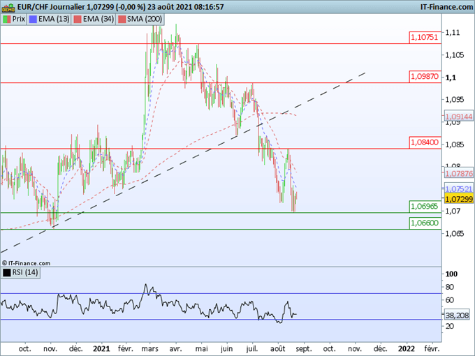
Task: Select the 1,06600 support level label
Action: 425,223
